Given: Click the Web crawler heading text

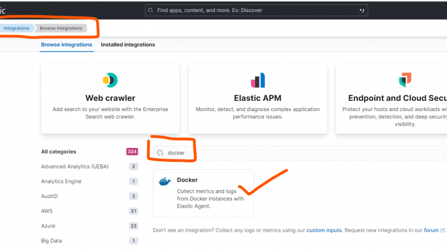Looking at the screenshot, I should 110,98.
